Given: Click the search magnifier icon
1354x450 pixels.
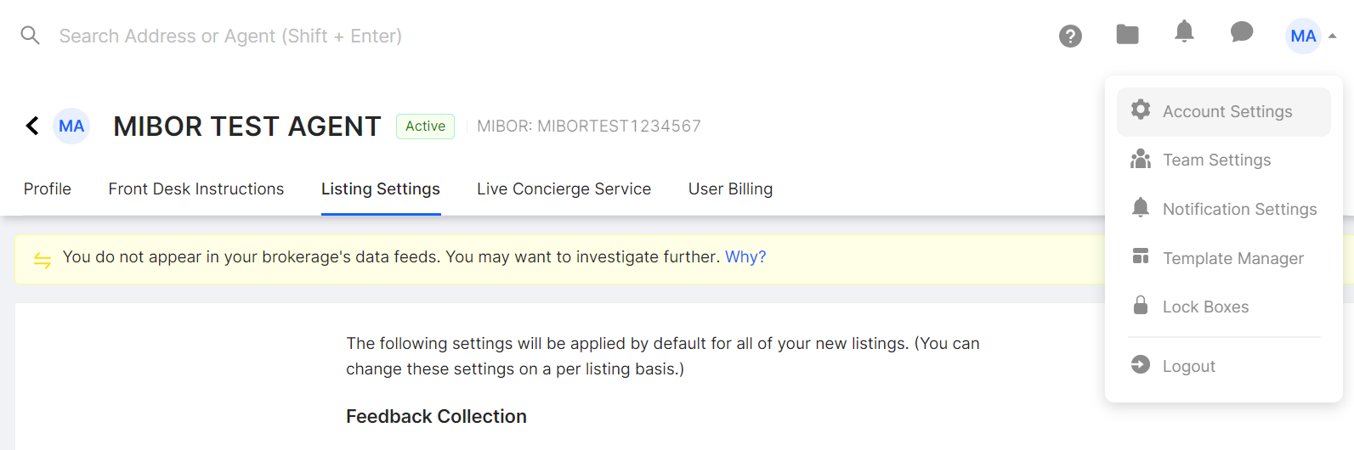Looking at the screenshot, I should (x=31, y=36).
